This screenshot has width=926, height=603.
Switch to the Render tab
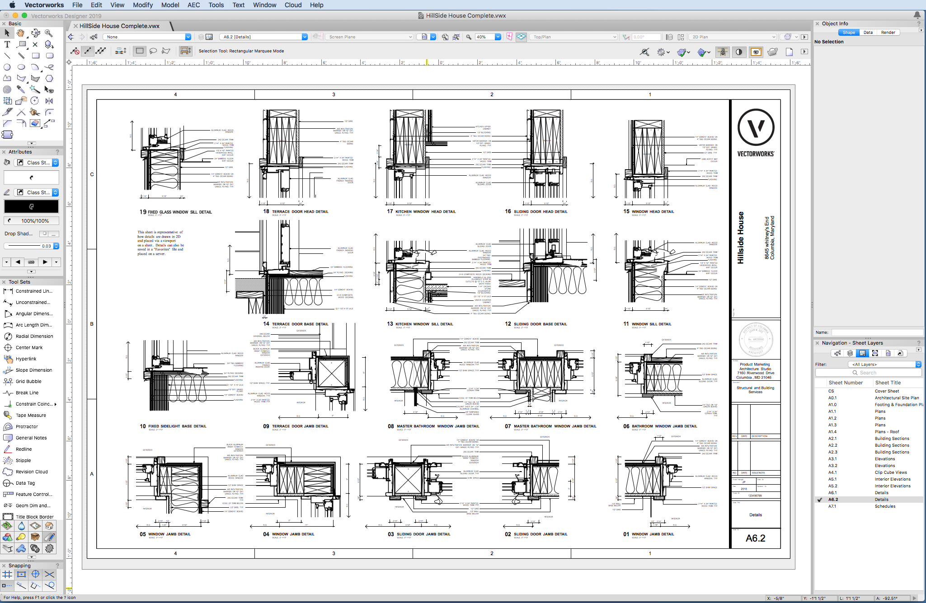click(x=888, y=33)
